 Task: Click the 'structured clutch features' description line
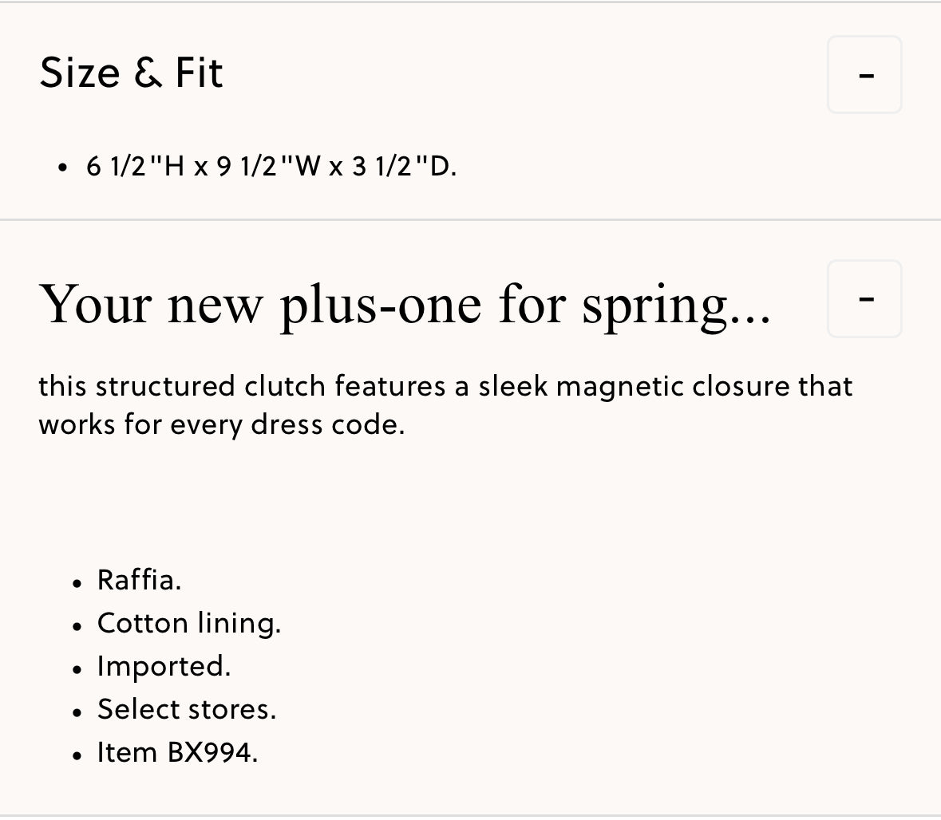pyautogui.click(x=445, y=386)
